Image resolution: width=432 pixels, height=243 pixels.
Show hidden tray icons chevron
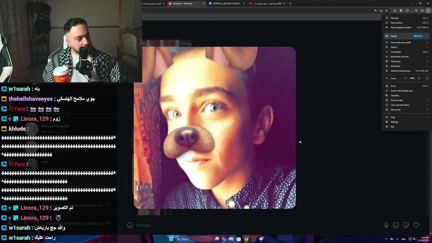click(x=386, y=239)
